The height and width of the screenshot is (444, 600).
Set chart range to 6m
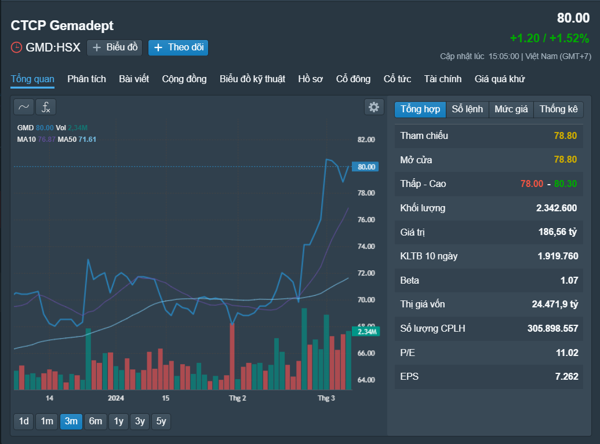pyautogui.click(x=96, y=421)
